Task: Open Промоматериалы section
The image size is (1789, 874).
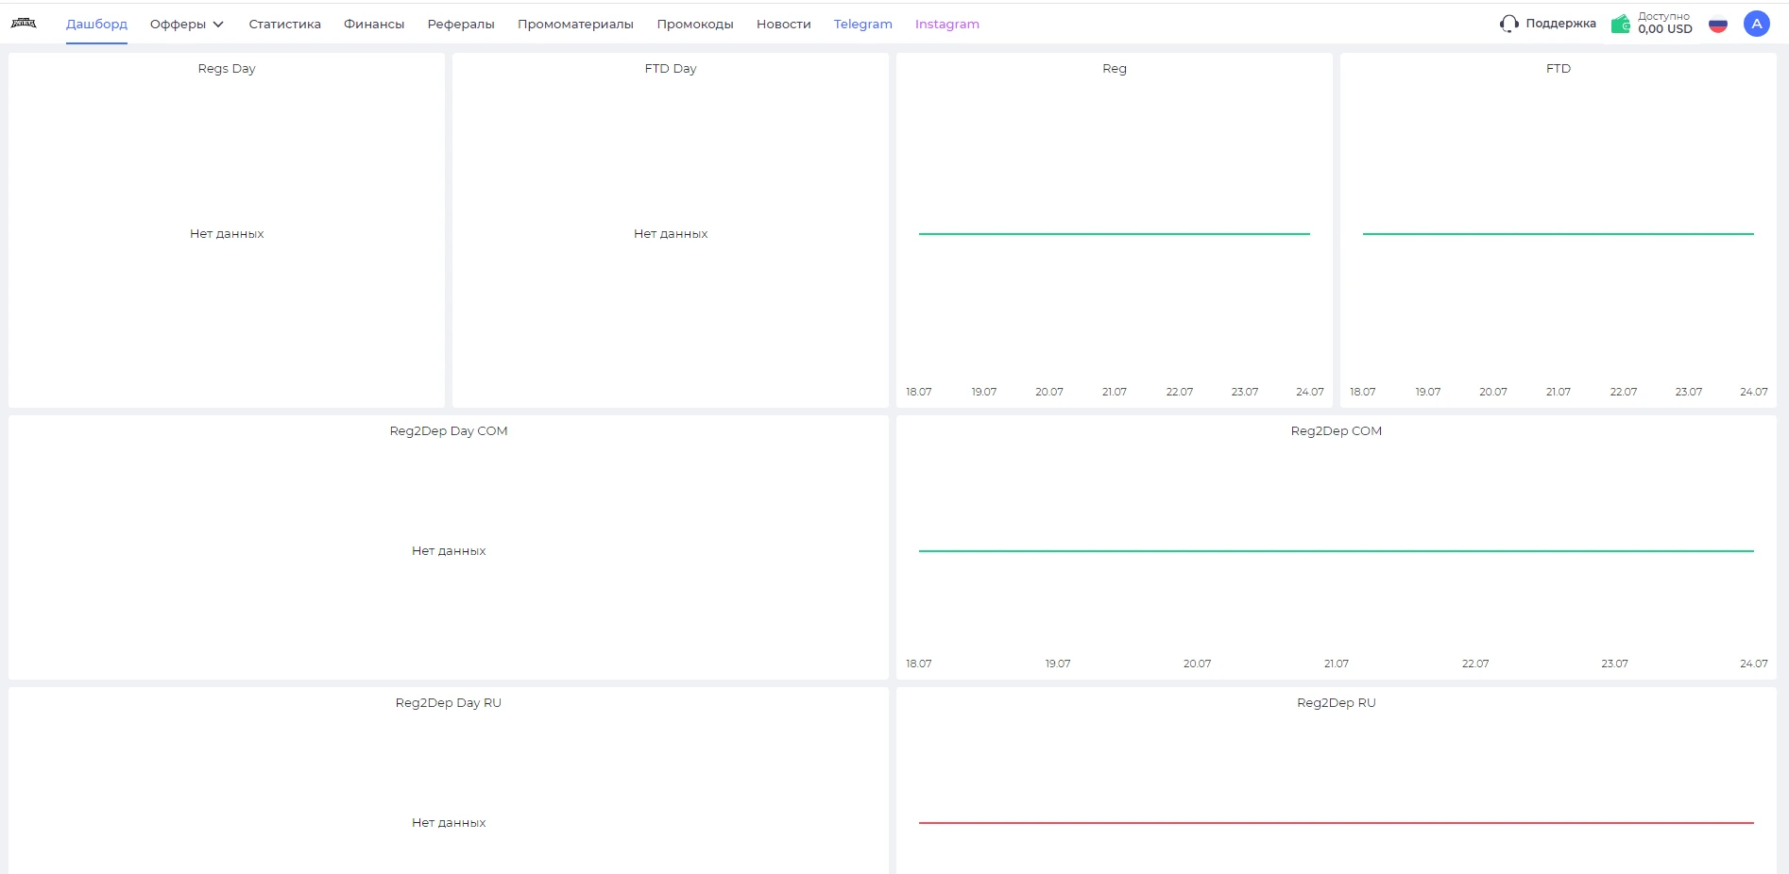Action: (x=575, y=25)
